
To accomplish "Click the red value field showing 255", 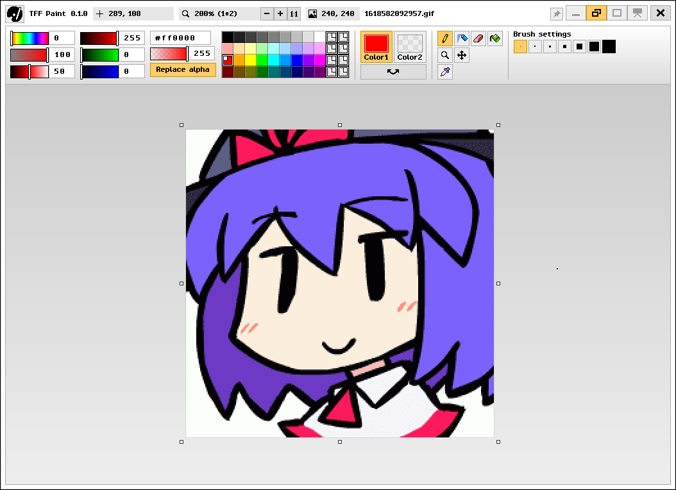I will pyautogui.click(x=132, y=38).
